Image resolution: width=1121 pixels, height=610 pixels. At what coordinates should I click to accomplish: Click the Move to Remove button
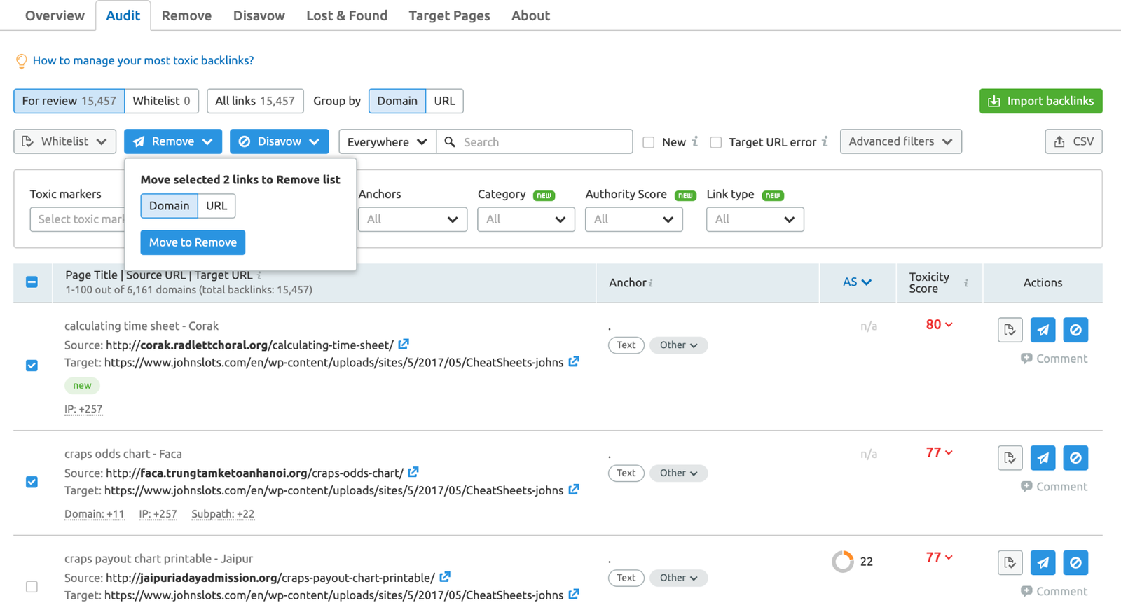(193, 242)
